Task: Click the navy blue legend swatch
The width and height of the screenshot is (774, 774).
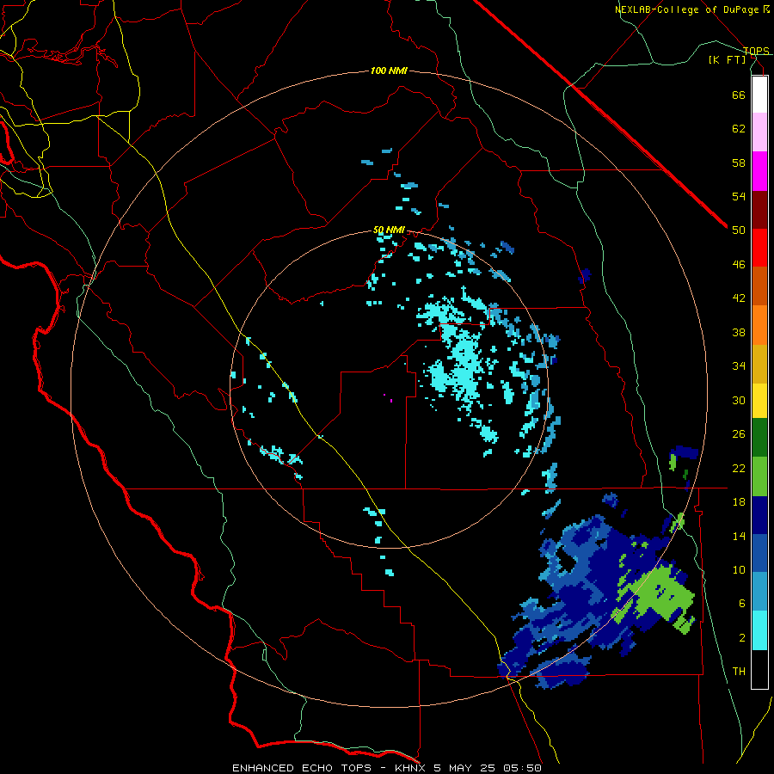Action: (x=759, y=515)
